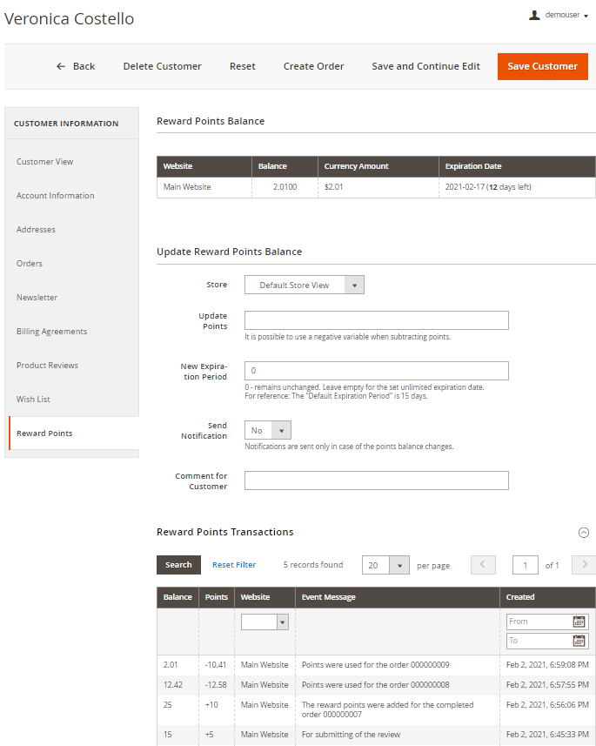Select the Wish List tab
Viewport: 596px width, 746px height.
[x=33, y=400]
